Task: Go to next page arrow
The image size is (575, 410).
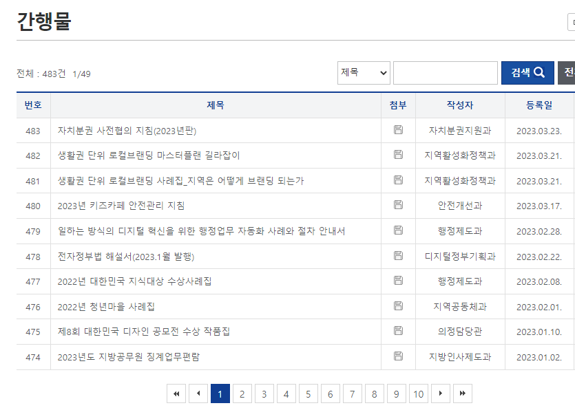Action: 441,393
